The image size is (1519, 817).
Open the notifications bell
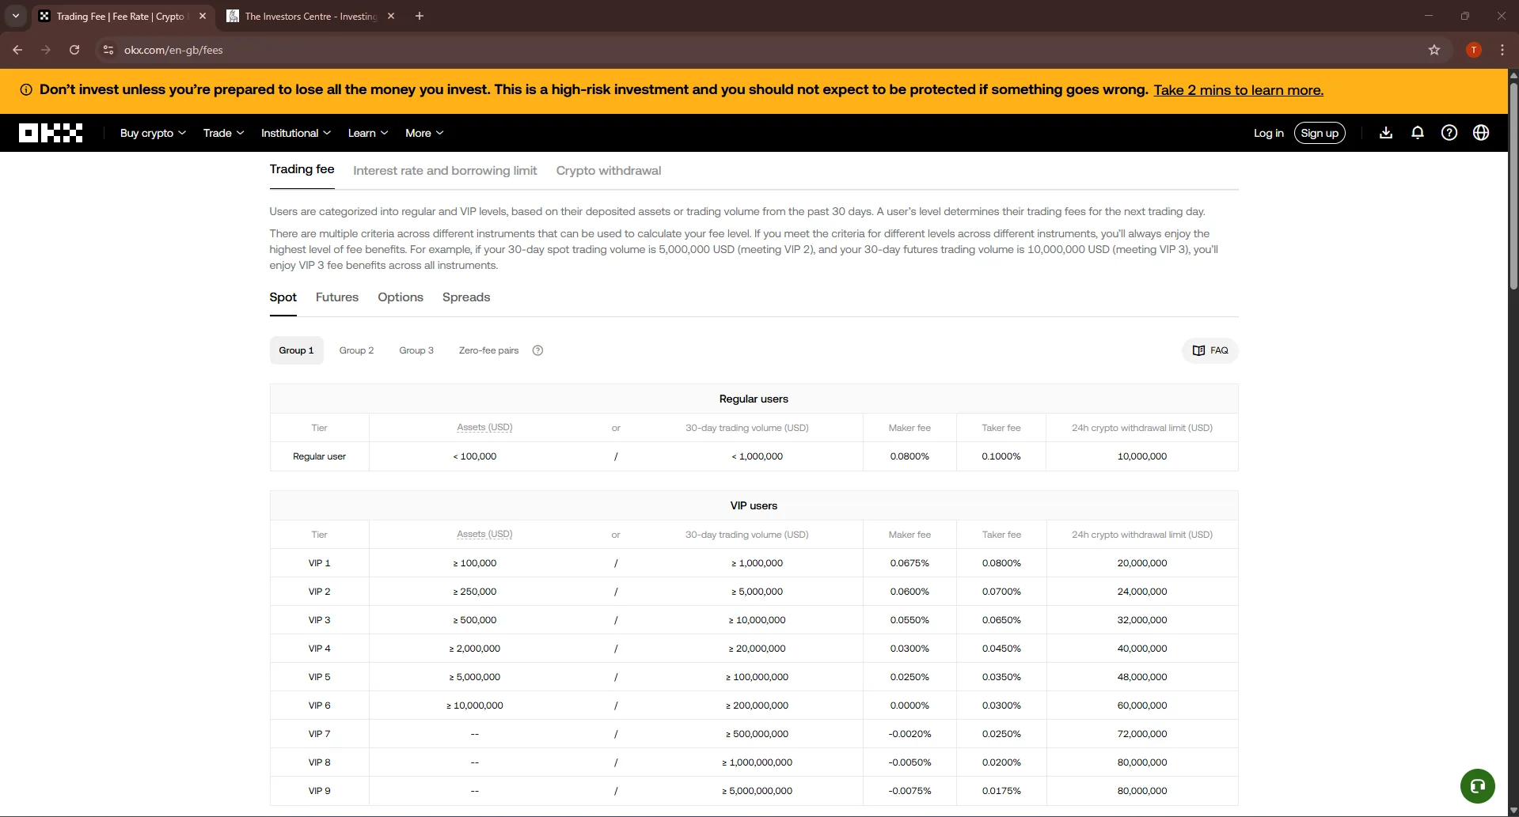[x=1417, y=133]
